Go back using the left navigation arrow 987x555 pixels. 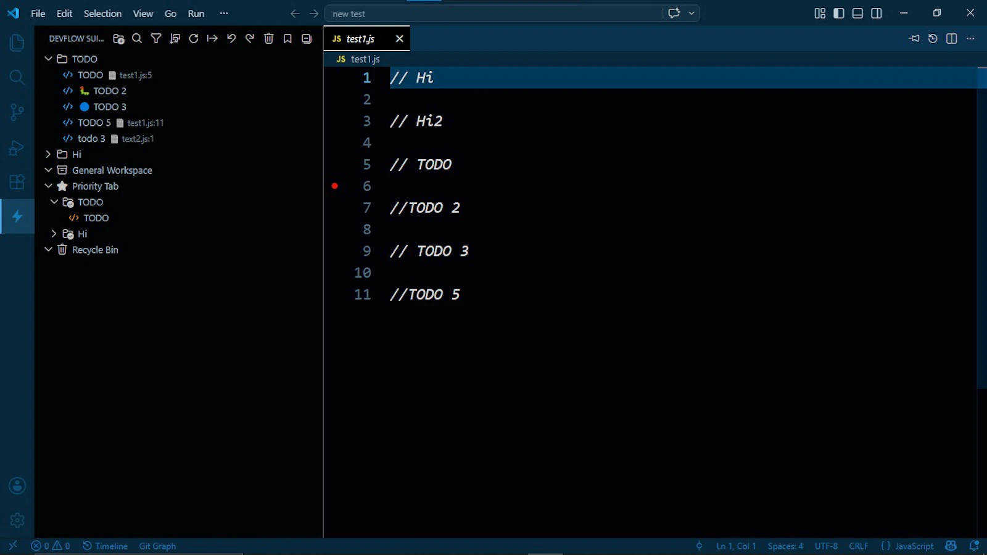click(295, 14)
